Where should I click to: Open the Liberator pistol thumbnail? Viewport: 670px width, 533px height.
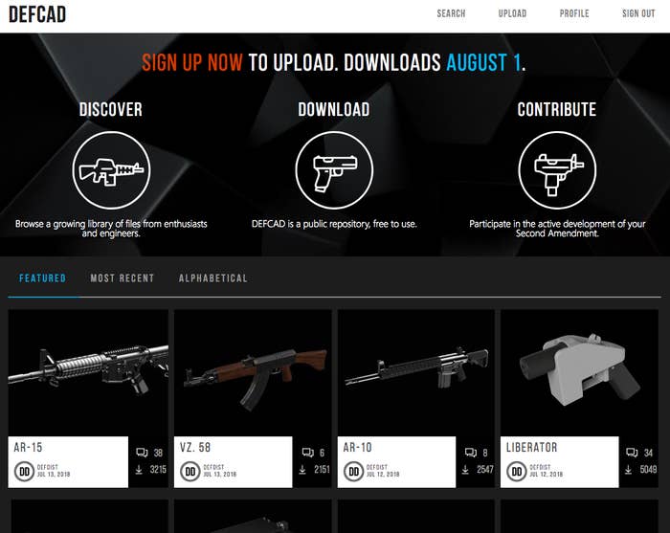coord(579,373)
